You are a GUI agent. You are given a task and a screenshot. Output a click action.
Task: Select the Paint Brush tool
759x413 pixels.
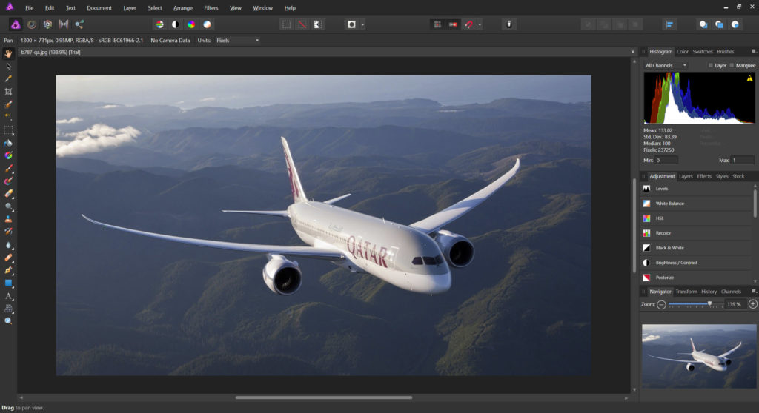(8, 168)
